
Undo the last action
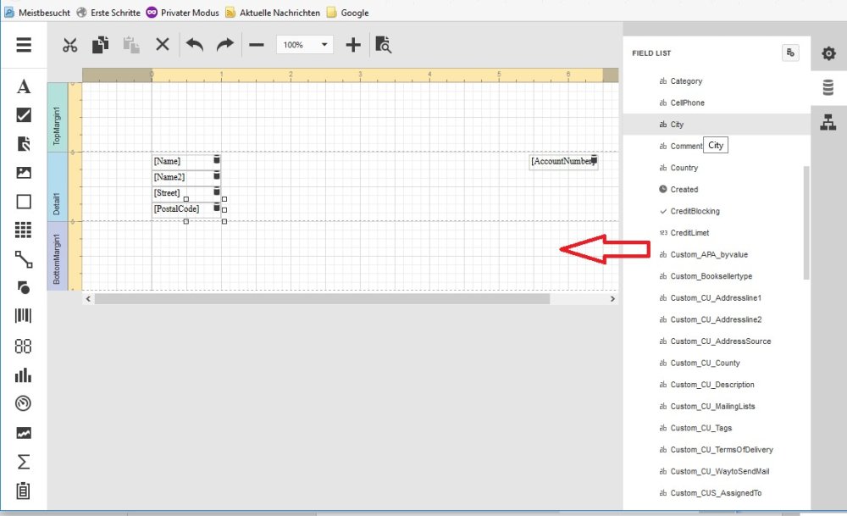tap(195, 44)
